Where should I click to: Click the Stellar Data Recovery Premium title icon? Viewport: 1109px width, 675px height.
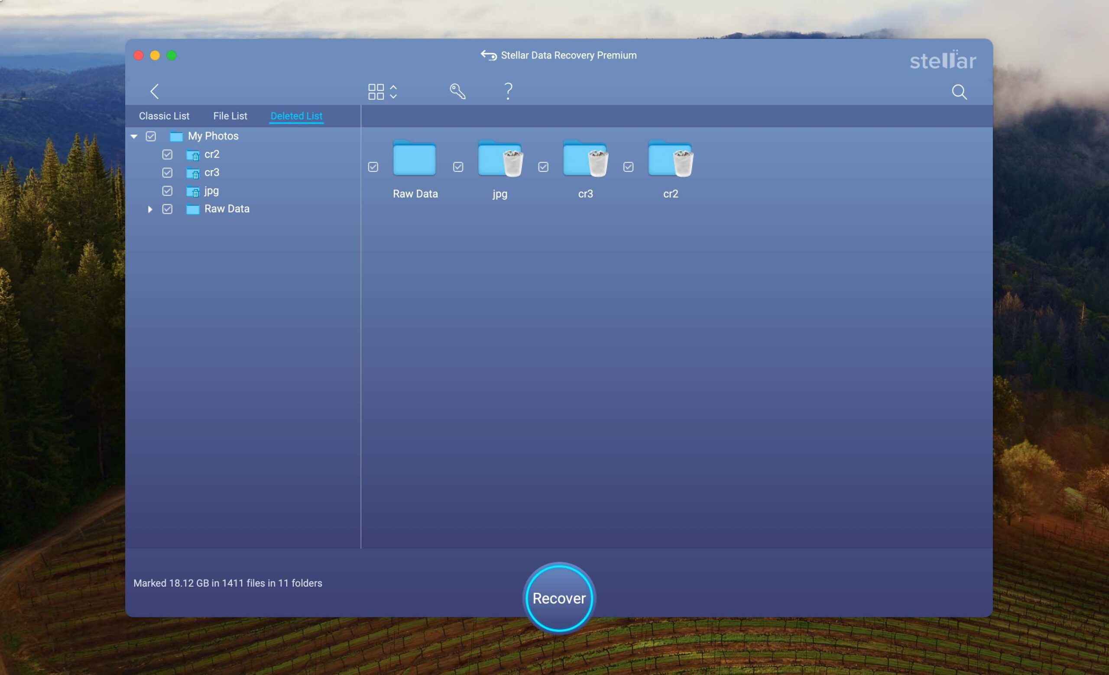click(x=489, y=55)
